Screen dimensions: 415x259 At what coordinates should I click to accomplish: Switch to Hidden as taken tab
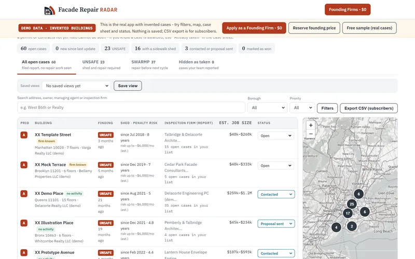(199, 65)
